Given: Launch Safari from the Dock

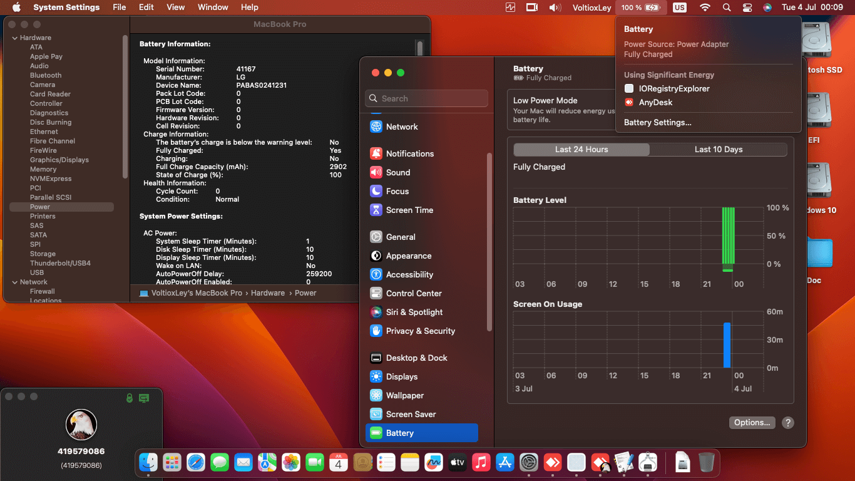Looking at the screenshot, I should [x=196, y=463].
